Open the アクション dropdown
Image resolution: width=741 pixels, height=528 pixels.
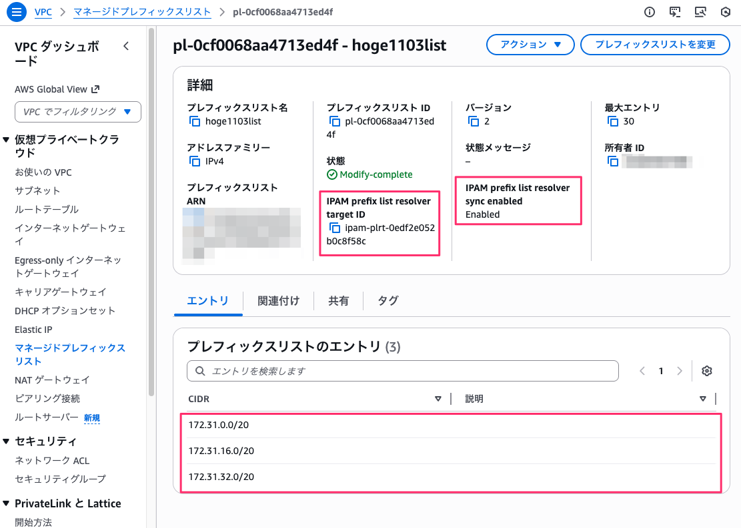530,45
